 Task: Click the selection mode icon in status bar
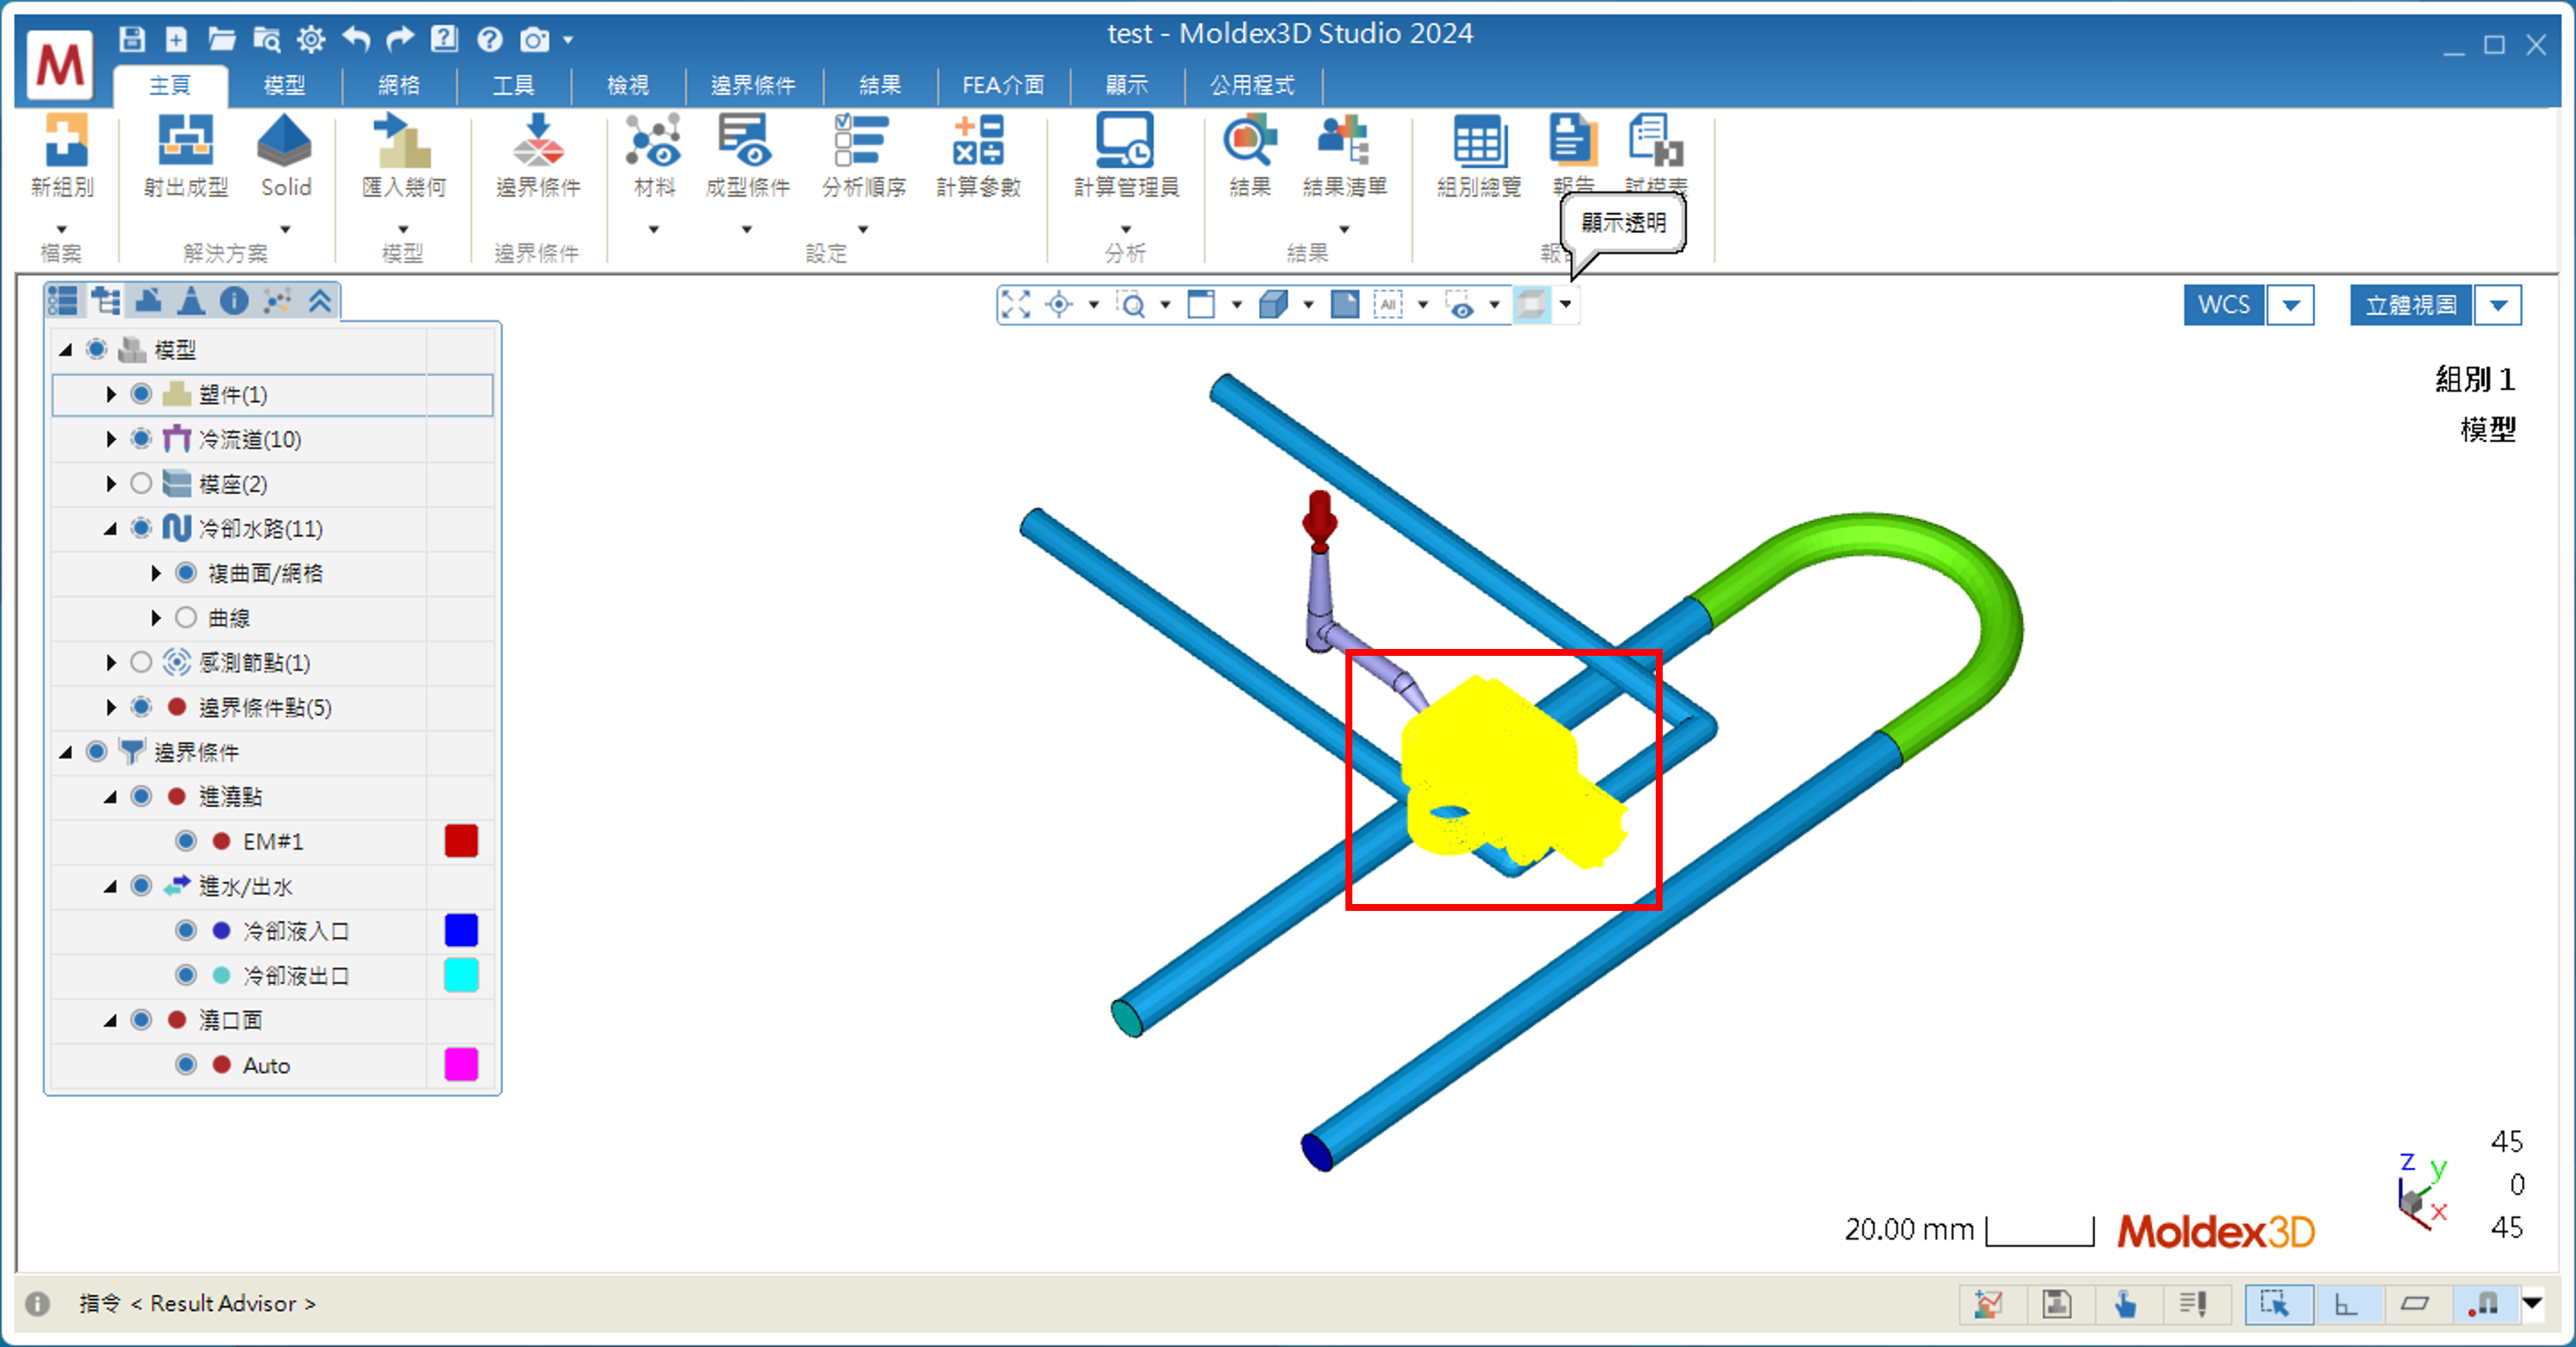click(x=2277, y=1304)
